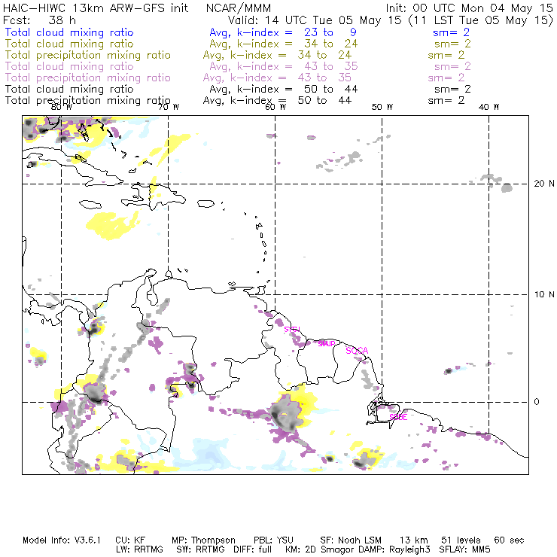
Task: Click the black 'Total precipitation mixing ratio' legend
Action: [x=88, y=101]
